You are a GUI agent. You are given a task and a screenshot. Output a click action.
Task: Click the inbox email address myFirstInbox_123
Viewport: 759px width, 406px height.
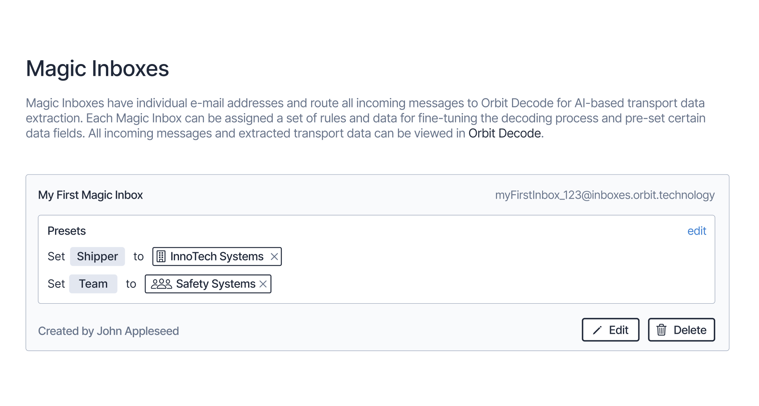605,195
